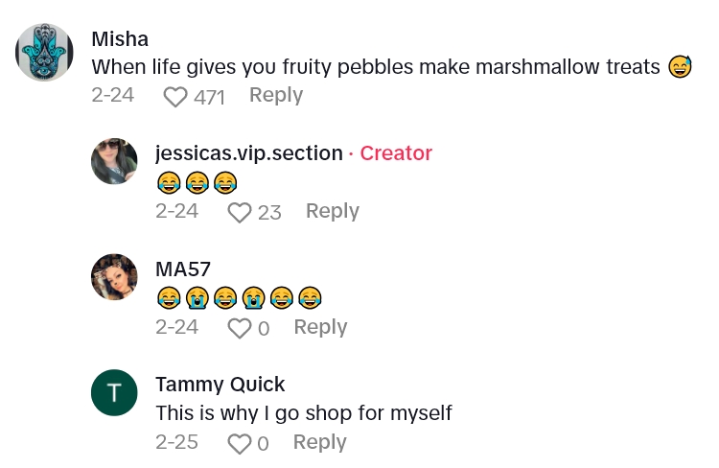
Task: Click the 23 likes count on creator reply
Action: (269, 212)
